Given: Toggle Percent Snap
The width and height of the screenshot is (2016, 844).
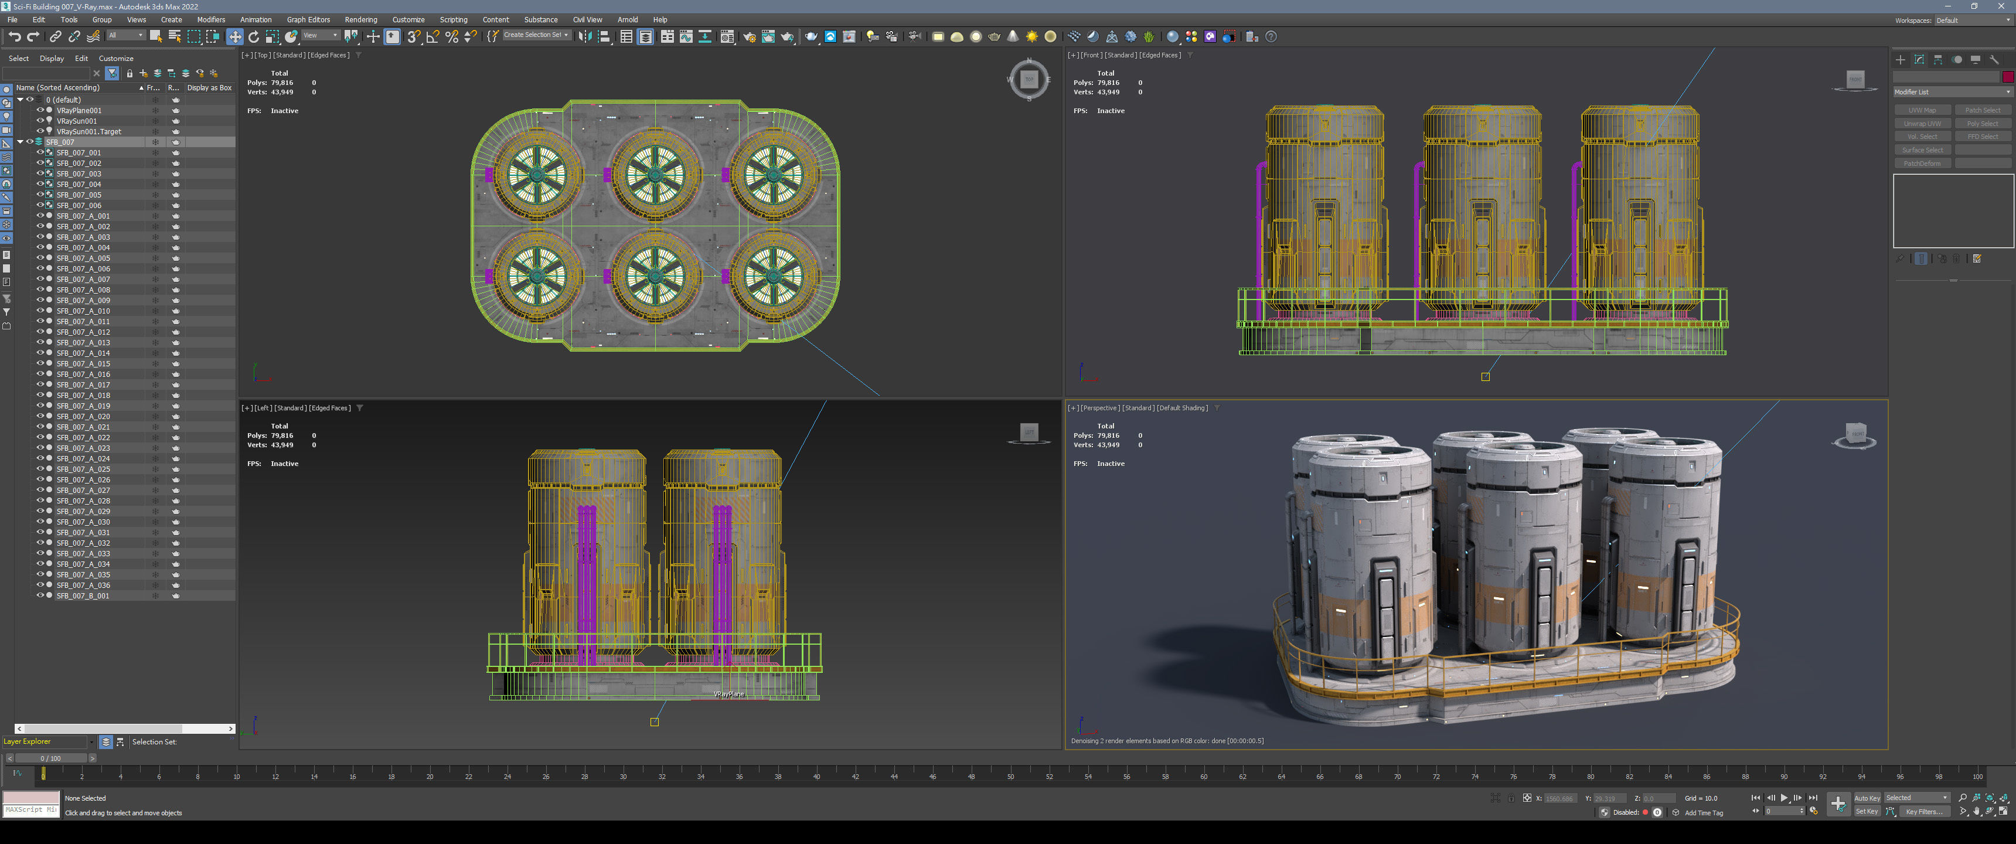Looking at the screenshot, I should [x=452, y=36].
